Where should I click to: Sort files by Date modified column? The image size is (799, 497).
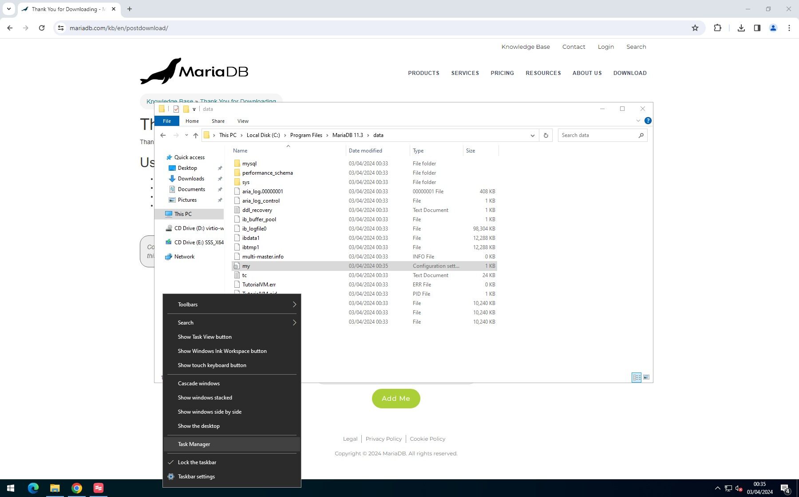pos(378,151)
